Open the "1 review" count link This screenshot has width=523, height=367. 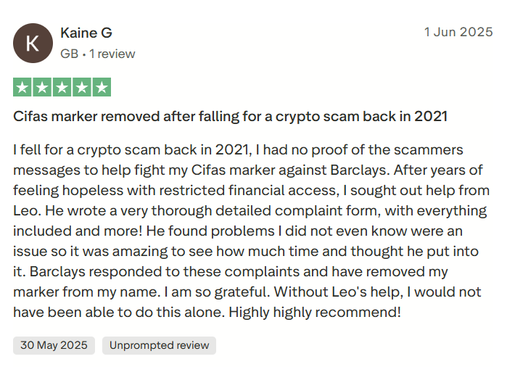pos(112,54)
